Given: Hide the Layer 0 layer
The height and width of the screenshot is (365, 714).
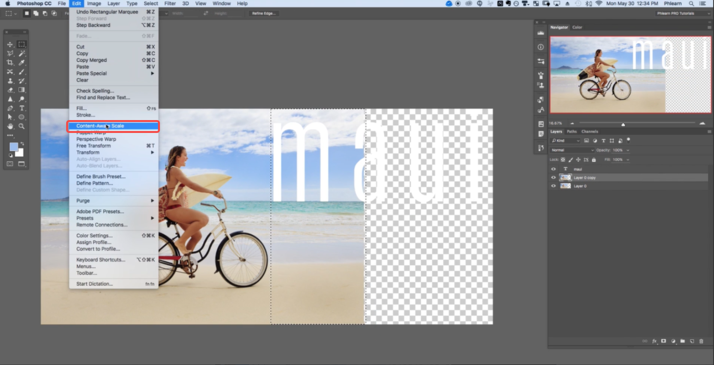Looking at the screenshot, I should coord(553,186).
